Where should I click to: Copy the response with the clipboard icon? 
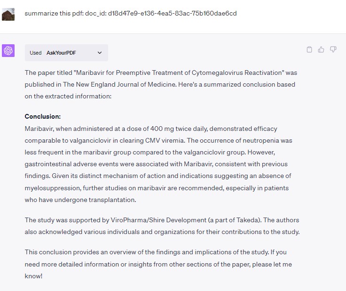click(309, 49)
